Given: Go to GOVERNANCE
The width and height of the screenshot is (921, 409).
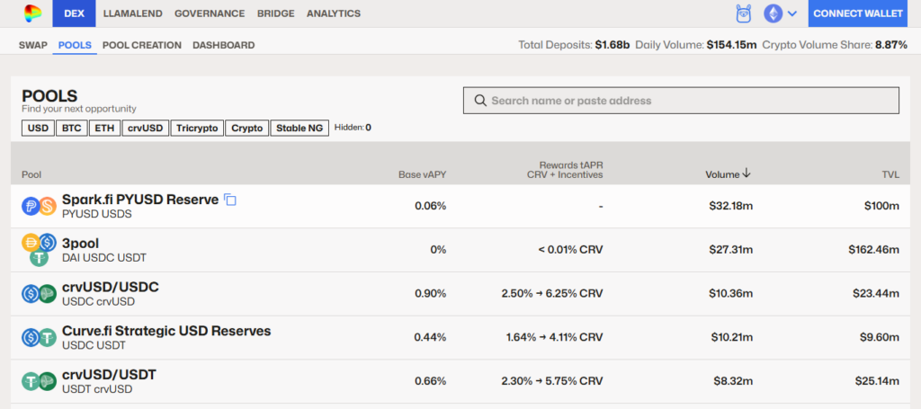Looking at the screenshot, I should [210, 13].
